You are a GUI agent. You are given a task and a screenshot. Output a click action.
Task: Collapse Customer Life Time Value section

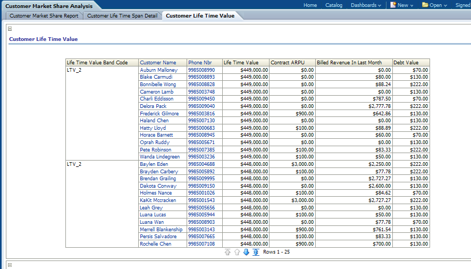(x=10, y=29)
